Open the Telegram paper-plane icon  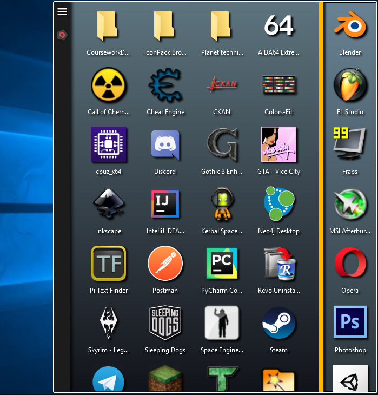point(108,379)
